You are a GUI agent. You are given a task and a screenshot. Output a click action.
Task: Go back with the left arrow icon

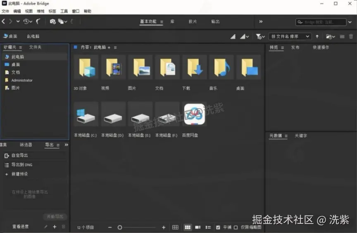click(x=3, y=21)
